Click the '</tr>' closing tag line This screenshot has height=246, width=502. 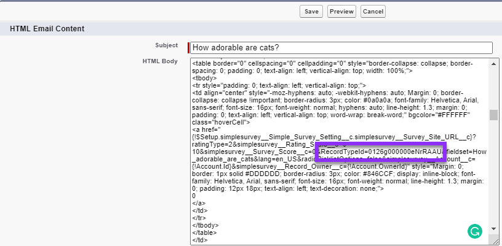click(x=199, y=218)
